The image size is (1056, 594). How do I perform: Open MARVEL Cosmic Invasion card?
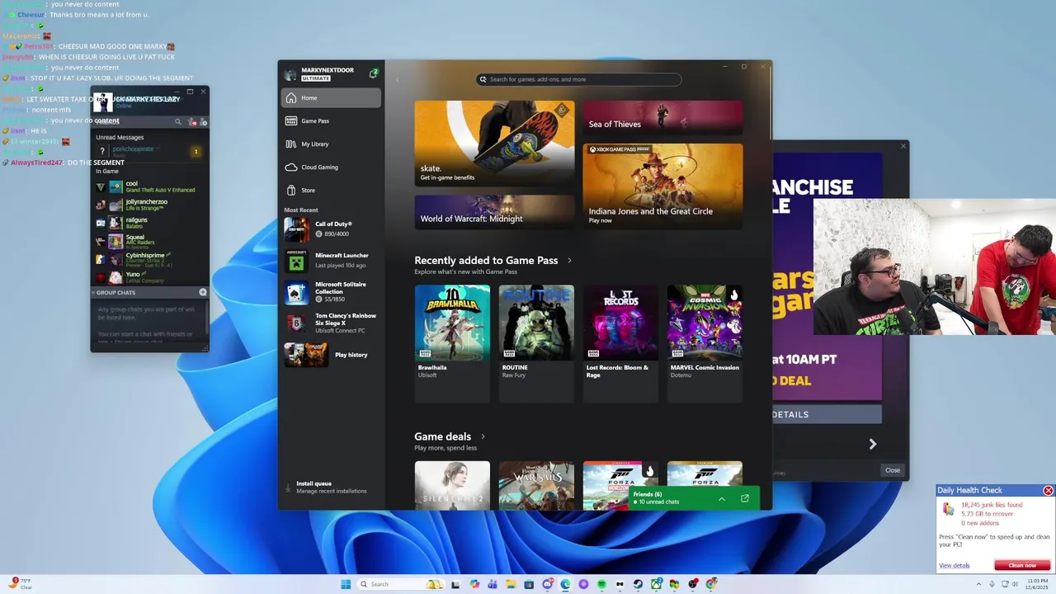705,342
